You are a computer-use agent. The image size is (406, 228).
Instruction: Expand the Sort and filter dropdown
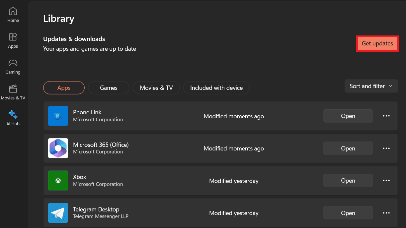pos(371,86)
